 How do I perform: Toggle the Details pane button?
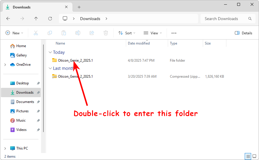tap(244, 33)
